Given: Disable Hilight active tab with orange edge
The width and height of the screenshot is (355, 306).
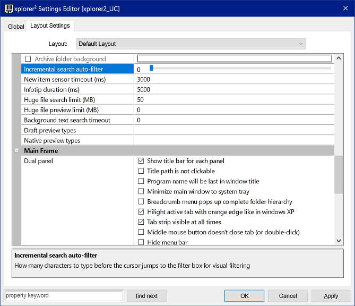Looking at the screenshot, I should [141, 212].
